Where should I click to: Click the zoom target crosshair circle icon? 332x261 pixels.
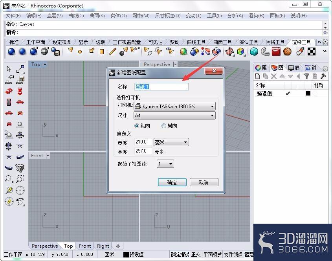point(20,190)
